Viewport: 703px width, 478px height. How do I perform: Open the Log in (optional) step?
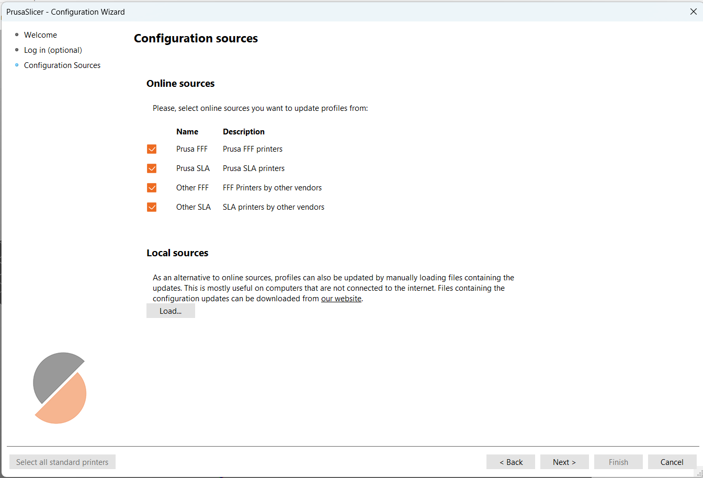53,50
